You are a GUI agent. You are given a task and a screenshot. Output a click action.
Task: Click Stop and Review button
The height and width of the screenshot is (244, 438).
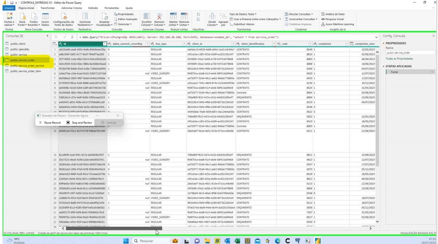point(79,123)
